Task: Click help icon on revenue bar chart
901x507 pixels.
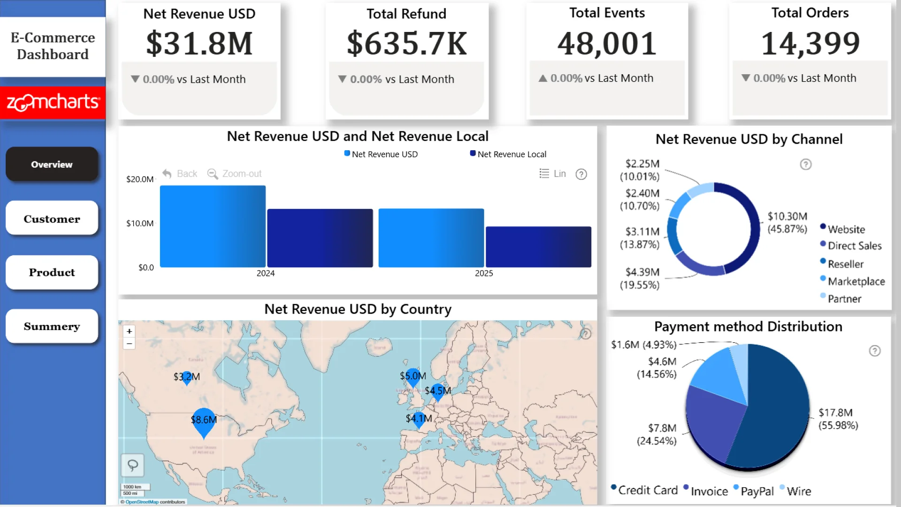Action: coord(581,174)
